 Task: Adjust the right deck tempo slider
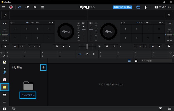coord(170,35)
